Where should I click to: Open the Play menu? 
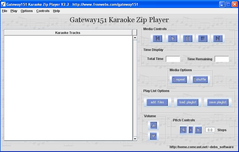[x=14, y=11]
